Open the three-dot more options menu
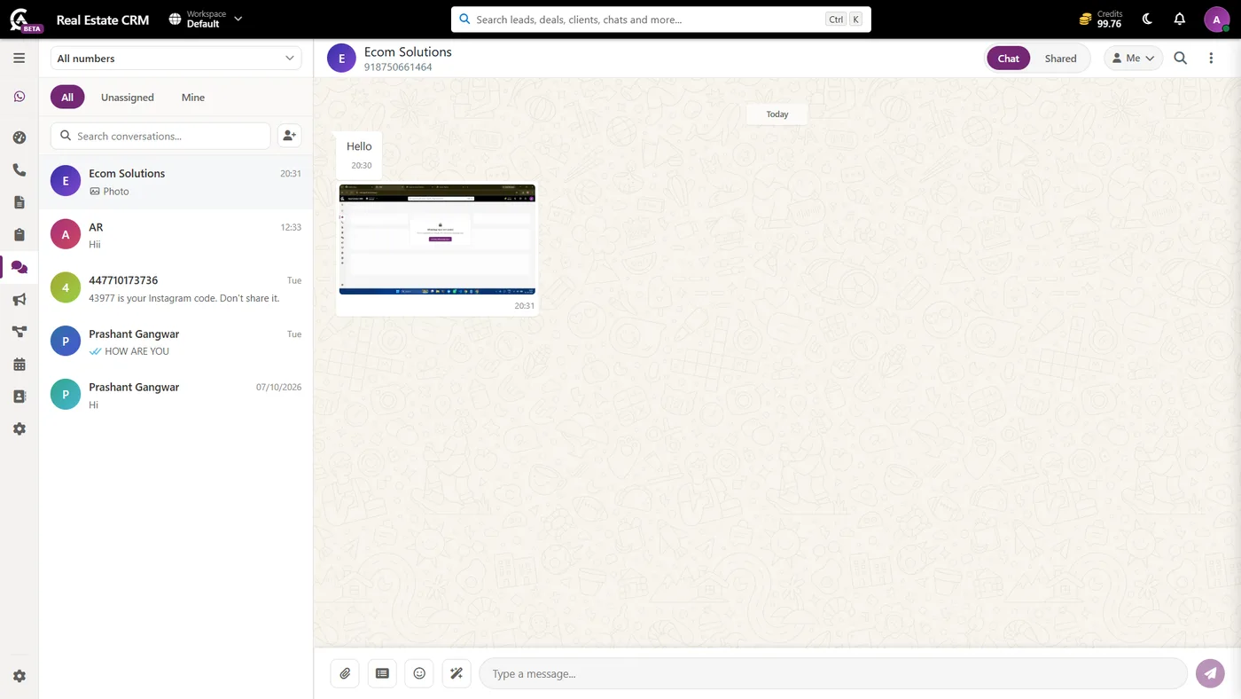This screenshot has width=1241, height=699. 1211,59
